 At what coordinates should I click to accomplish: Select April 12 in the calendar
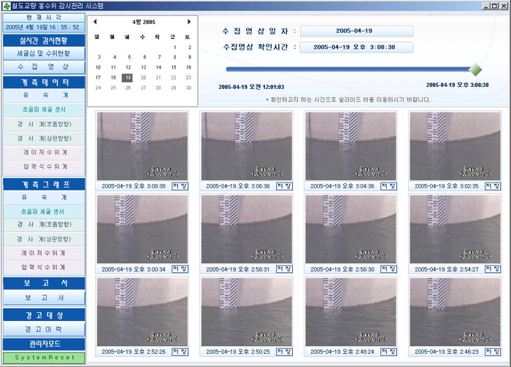pyautogui.click(x=128, y=67)
